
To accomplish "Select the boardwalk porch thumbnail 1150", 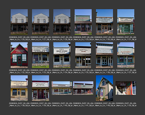I will 126,88.
